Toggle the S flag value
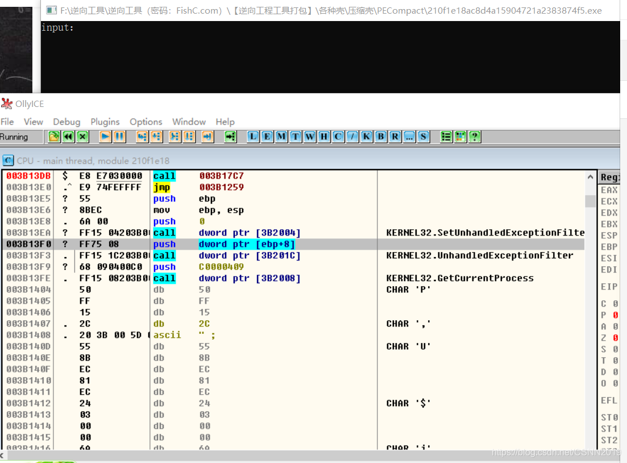627x463 pixels. [x=616, y=349]
